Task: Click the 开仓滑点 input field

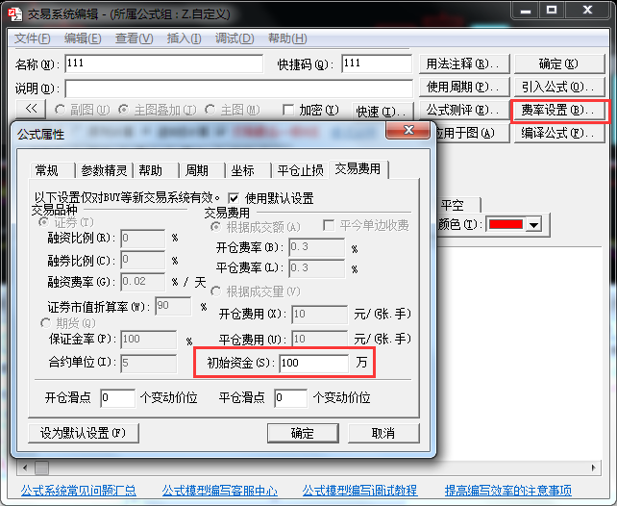Action: [117, 397]
